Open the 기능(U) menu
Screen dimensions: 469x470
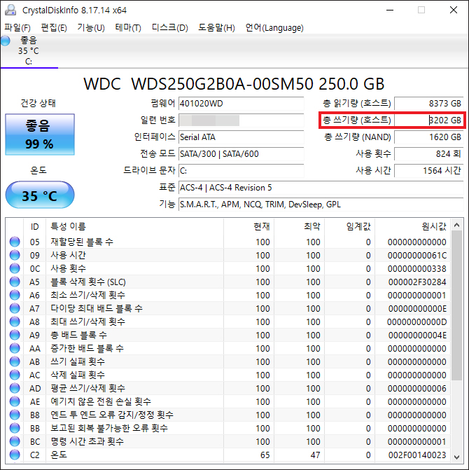91,28
